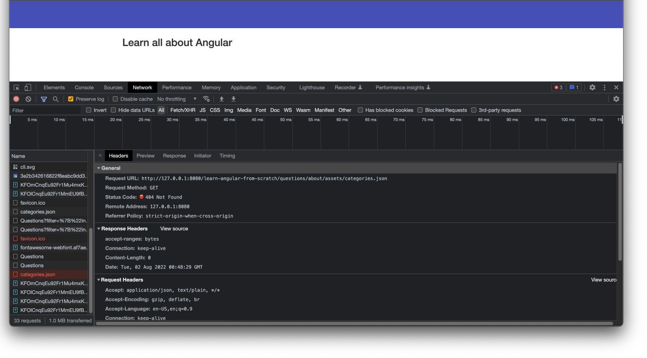This screenshot has width=647, height=358.
Task: Import HAR file upload arrow icon
Action: [x=222, y=99]
